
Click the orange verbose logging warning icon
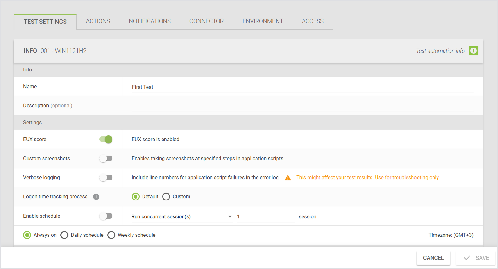point(288,178)
